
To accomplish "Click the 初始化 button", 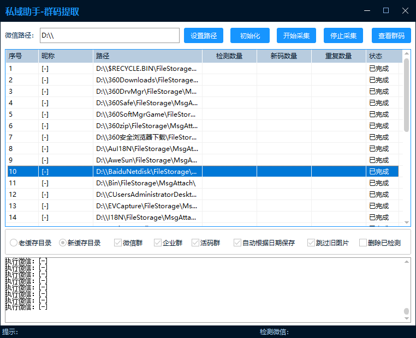I will [250, 35].
